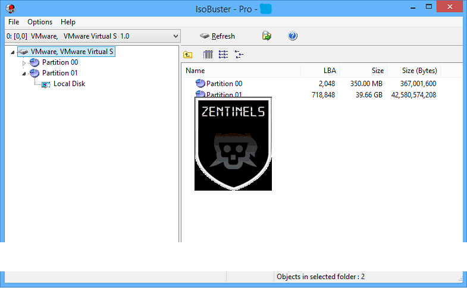
Task: Click LBA value 718,848
Action: pos(323,95)
